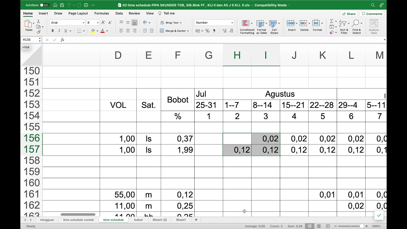Align text to top
Viewport: 407px width, 229px height.
(x=121, y=23)
